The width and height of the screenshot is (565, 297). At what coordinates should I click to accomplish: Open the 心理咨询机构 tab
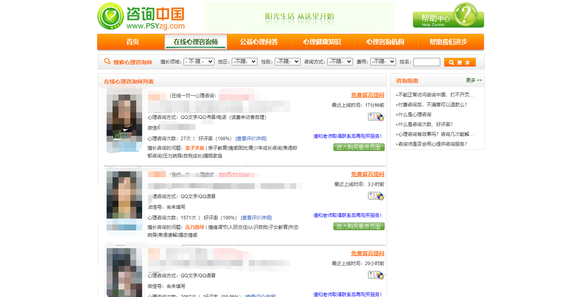click(x=385, y=42)
